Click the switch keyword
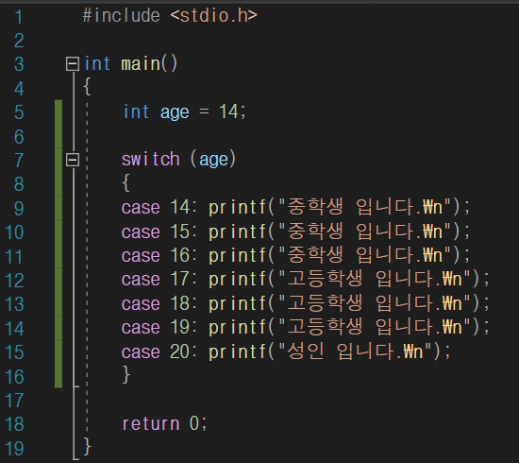Image resolution: width=519 pixels, height=463 pixels. pos(151,160)
